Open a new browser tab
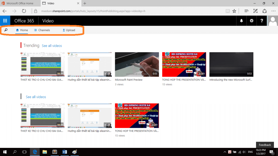The image size is (278, 156). point(85,3)
